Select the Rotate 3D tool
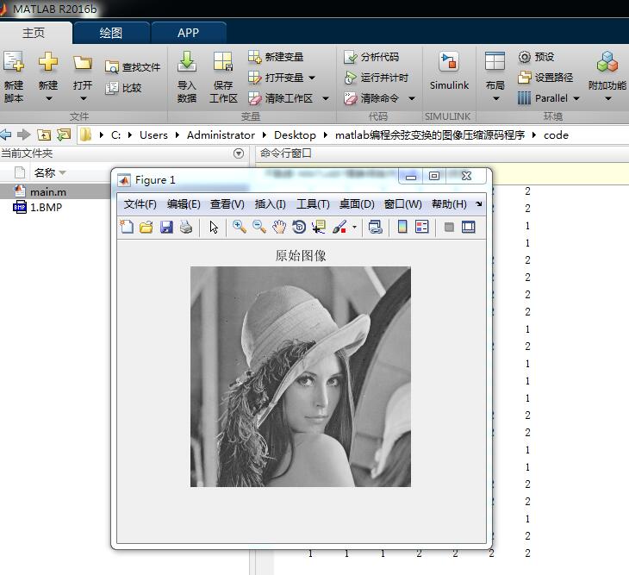629x575 pixels. [298, 227]
